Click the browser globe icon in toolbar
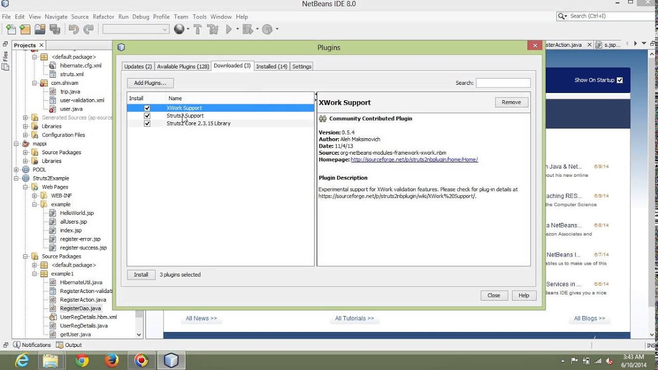Image resolution: width=658 pixels, height=370 pixels. click(179, 29)
